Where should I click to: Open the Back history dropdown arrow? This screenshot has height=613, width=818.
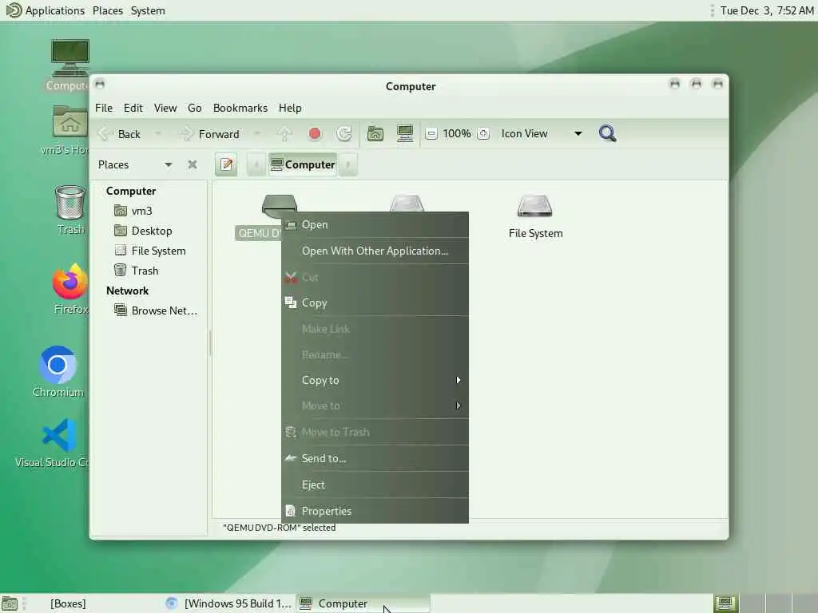(157, 134)
